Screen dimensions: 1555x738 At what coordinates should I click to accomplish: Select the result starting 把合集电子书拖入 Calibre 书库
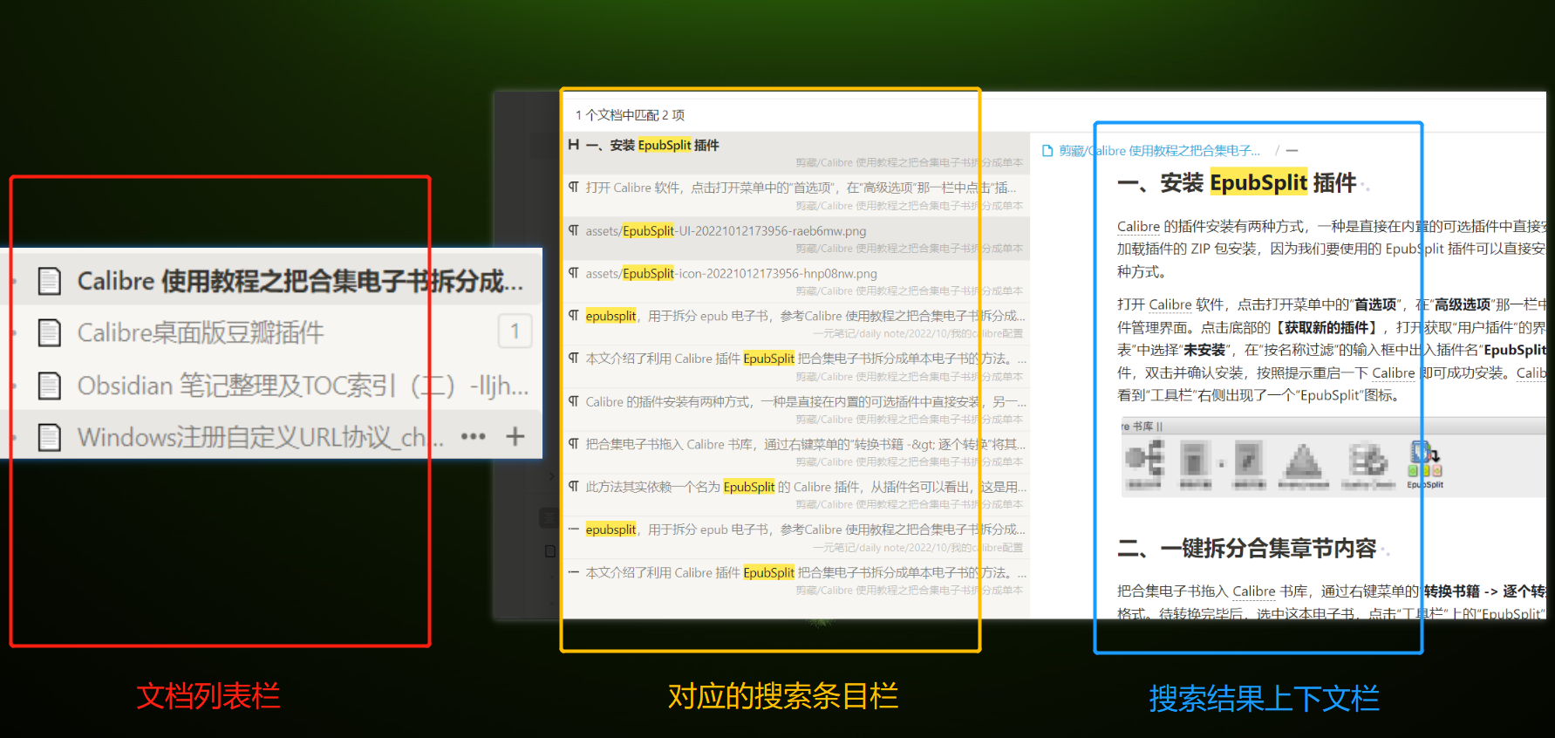coord(796,452)
